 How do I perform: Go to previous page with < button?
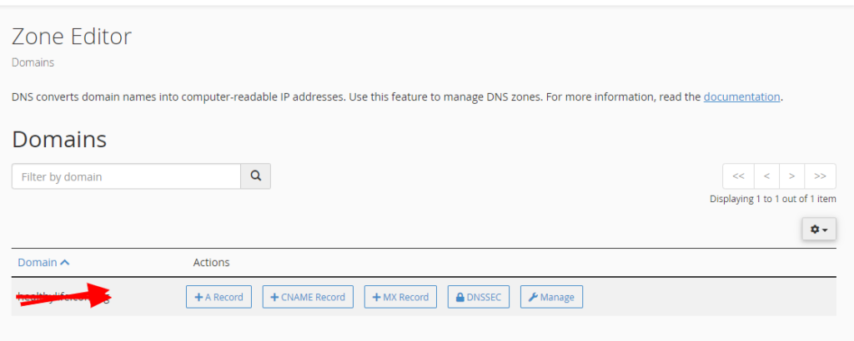coord(767,176)
